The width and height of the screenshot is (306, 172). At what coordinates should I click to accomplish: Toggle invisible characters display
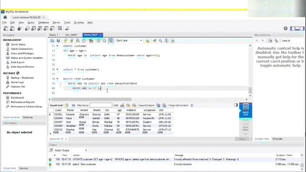pyautogui.click(x=166, y=41)
